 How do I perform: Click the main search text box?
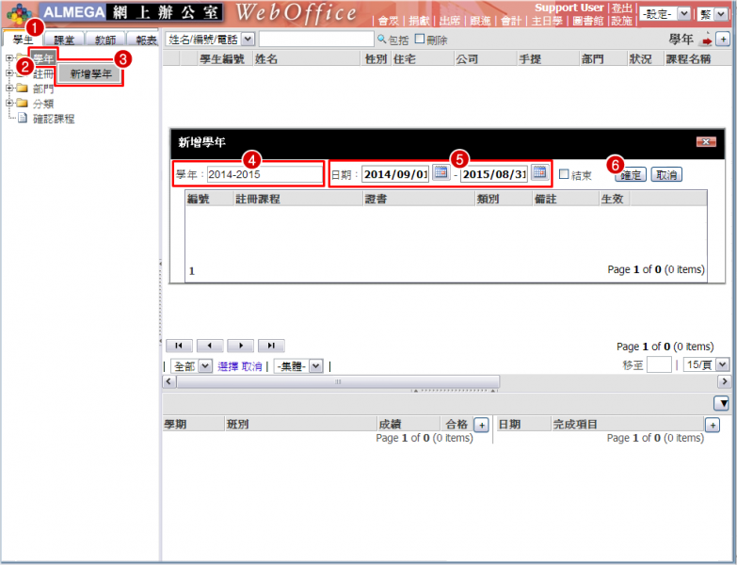click(316, 40)
